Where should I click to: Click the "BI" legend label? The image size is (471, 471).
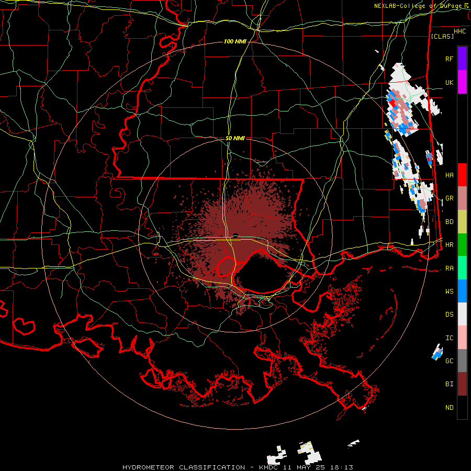pyautogui.click(x=449, y=384)
